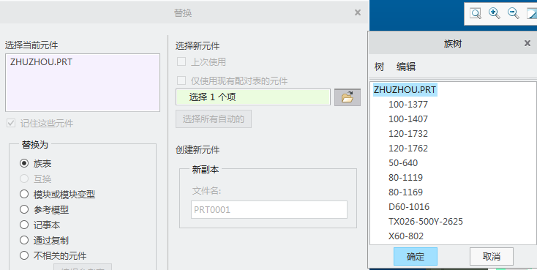Click the refit zoom magnifier icon
537x270 pixels.
point(476,13)
